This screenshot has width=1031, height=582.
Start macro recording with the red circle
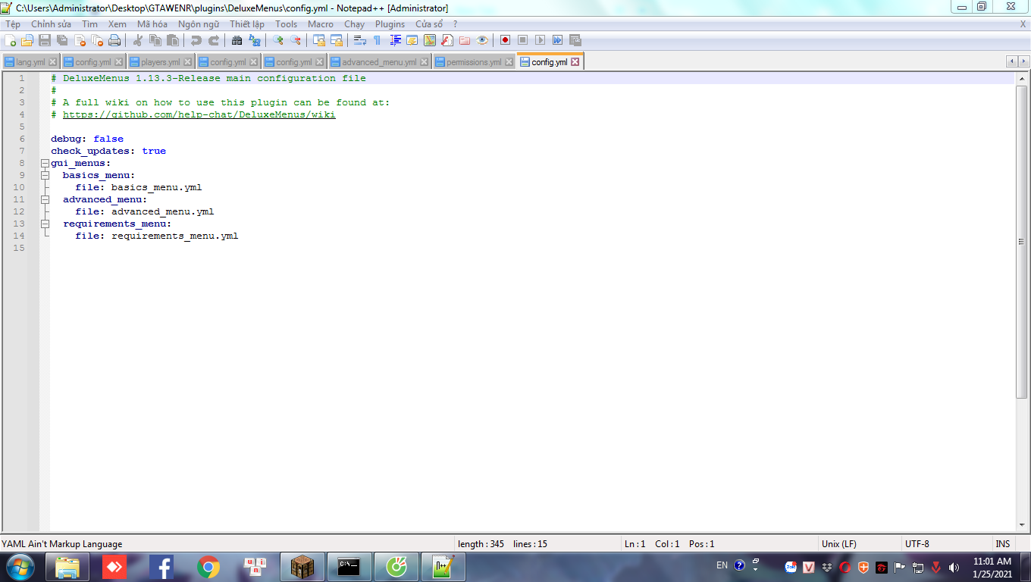[505, 40]
